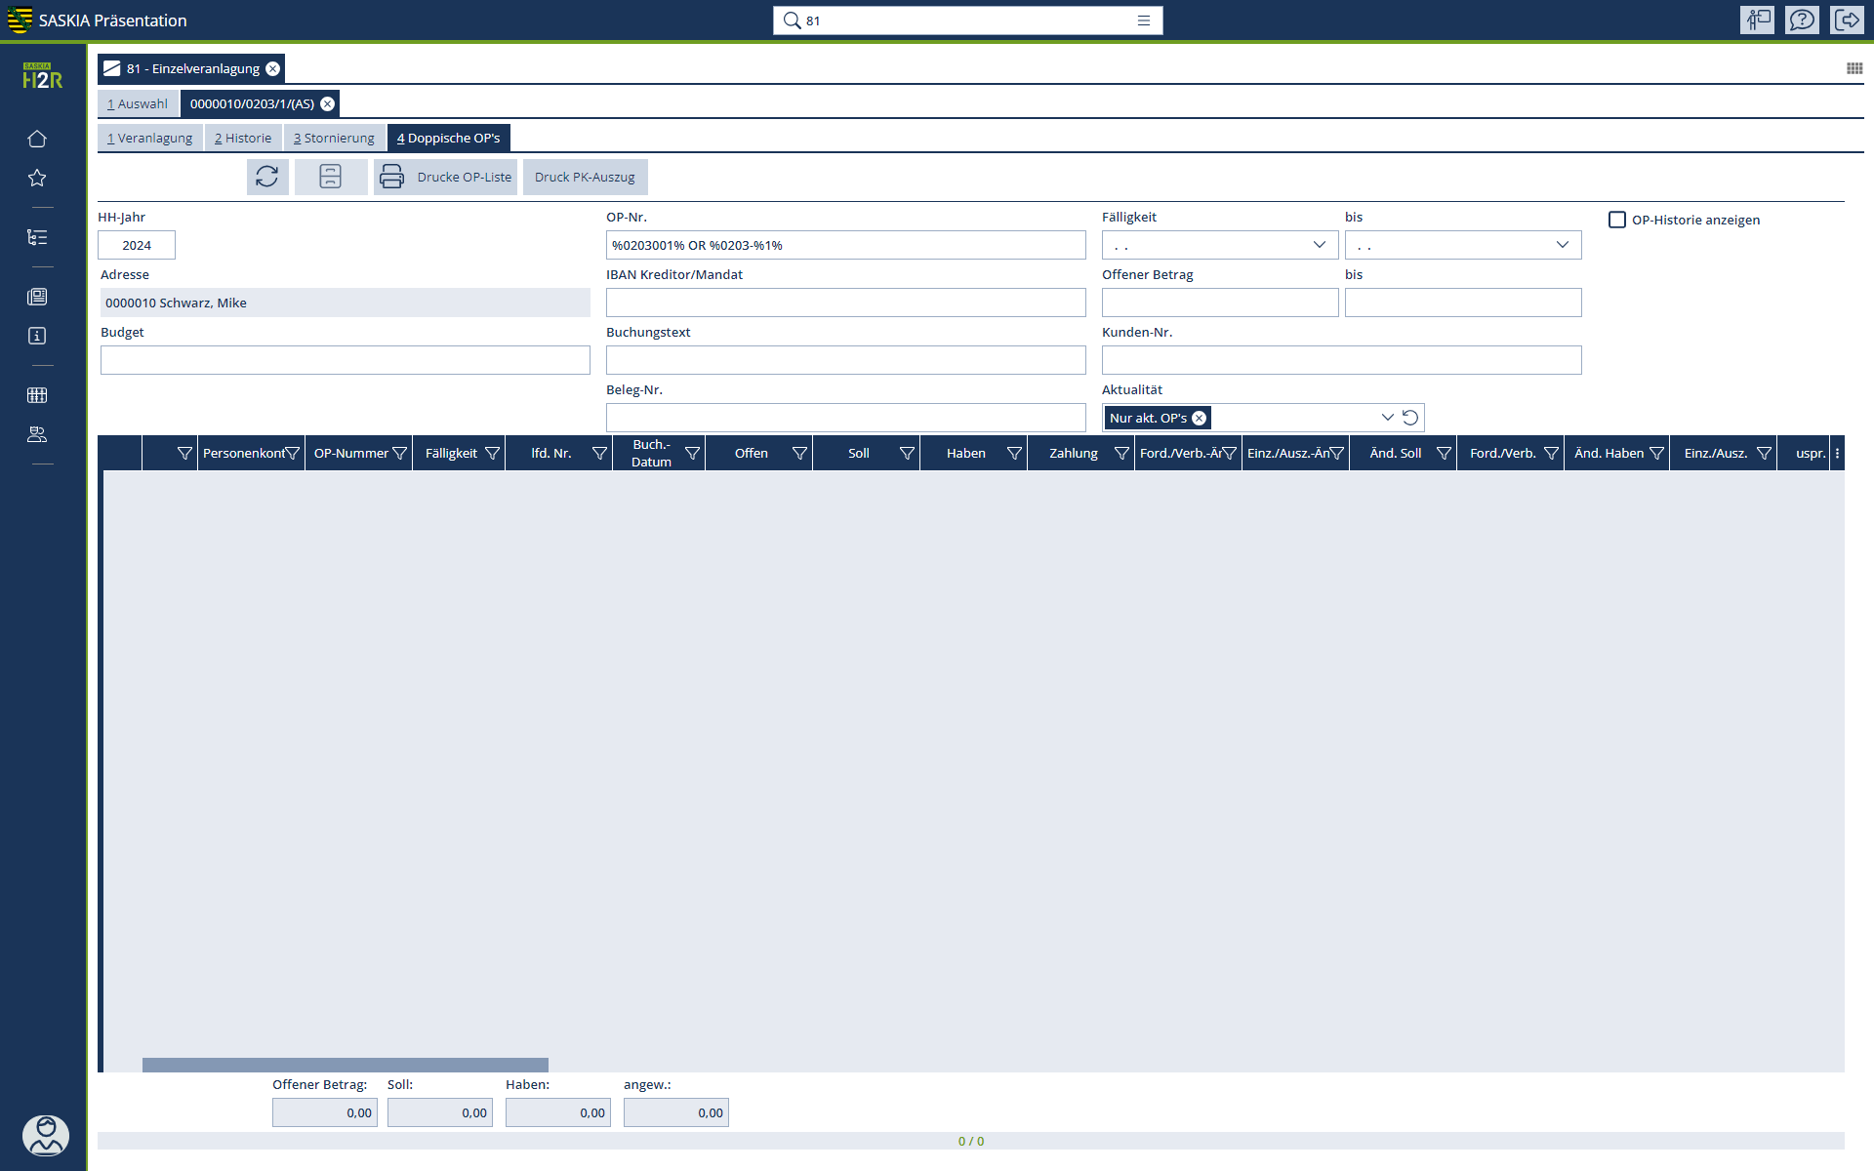Click the filter icon on the Offen column
This screenshot has width=1874, height=1171.
pos(799,454)
